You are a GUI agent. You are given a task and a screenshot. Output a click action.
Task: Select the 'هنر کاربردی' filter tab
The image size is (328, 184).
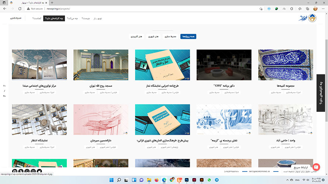(136, 36)
